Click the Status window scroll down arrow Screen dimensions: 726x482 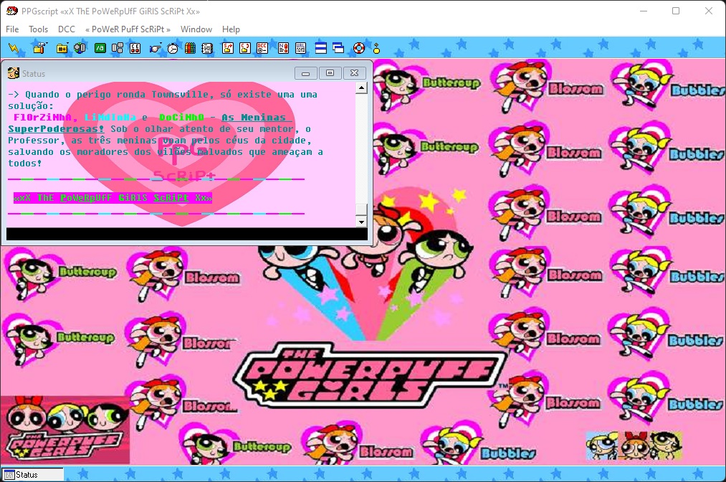(x=362, y=222)
